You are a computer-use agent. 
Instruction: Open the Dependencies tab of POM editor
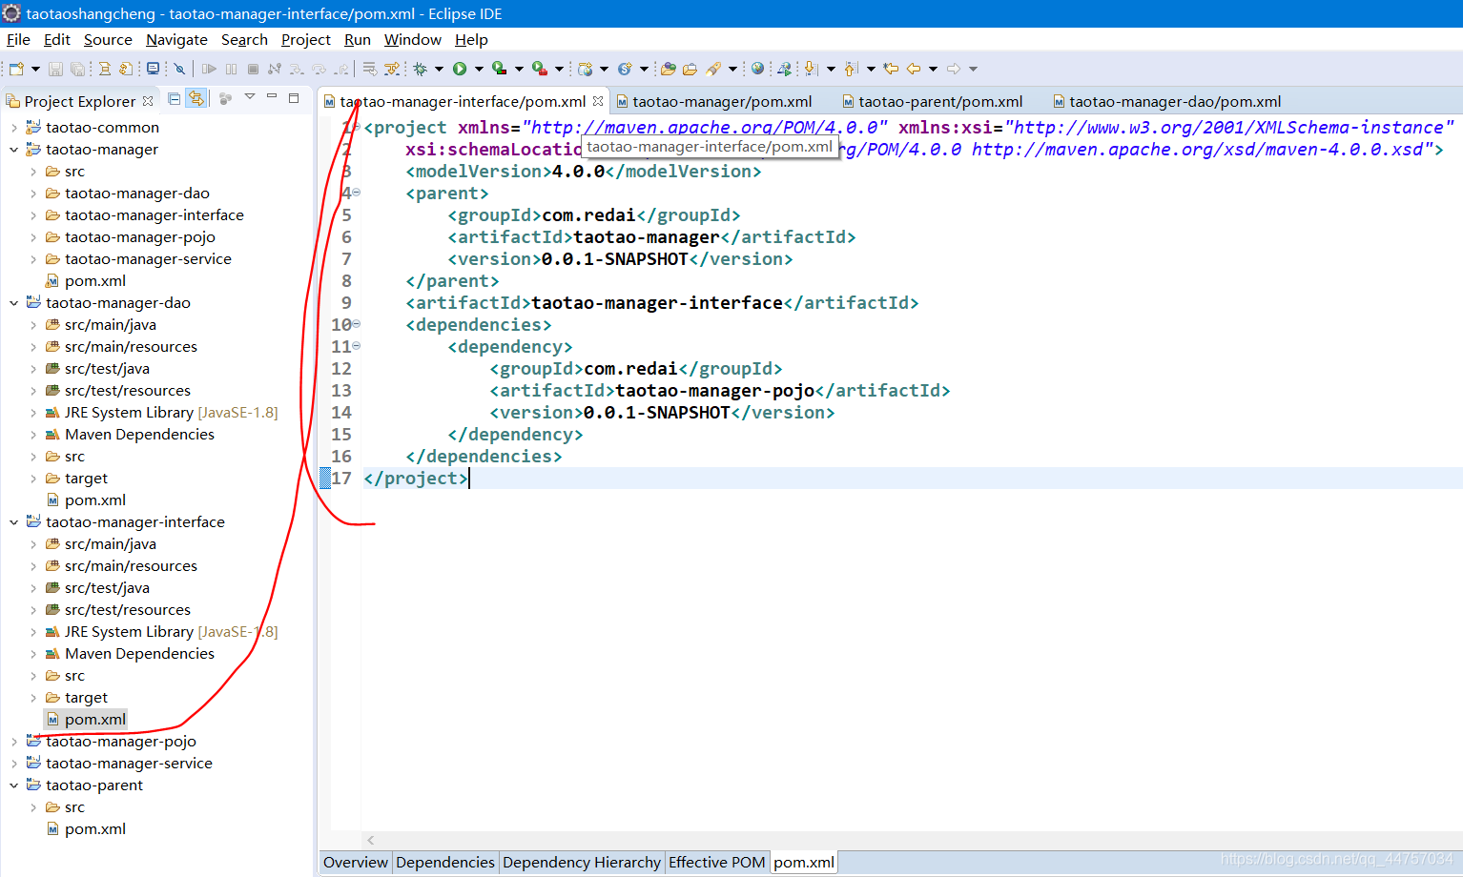click(445, 862)
